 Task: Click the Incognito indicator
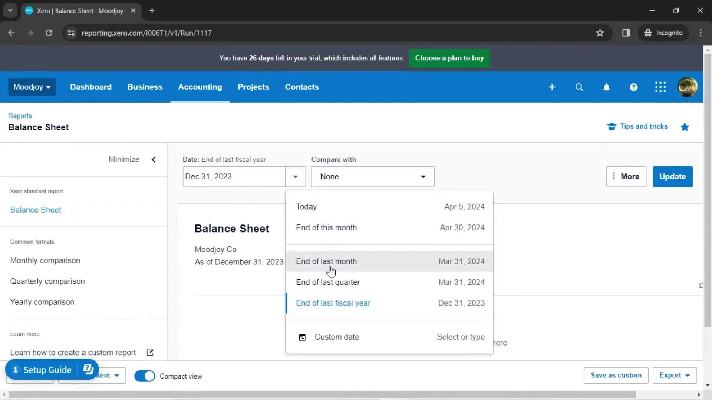click(663, 33)
